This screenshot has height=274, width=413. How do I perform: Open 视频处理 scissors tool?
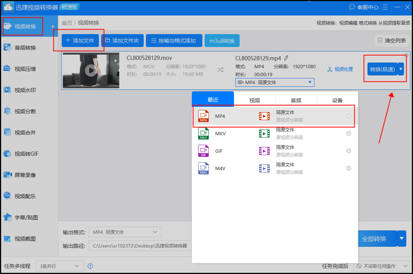[x=340, y=70]
